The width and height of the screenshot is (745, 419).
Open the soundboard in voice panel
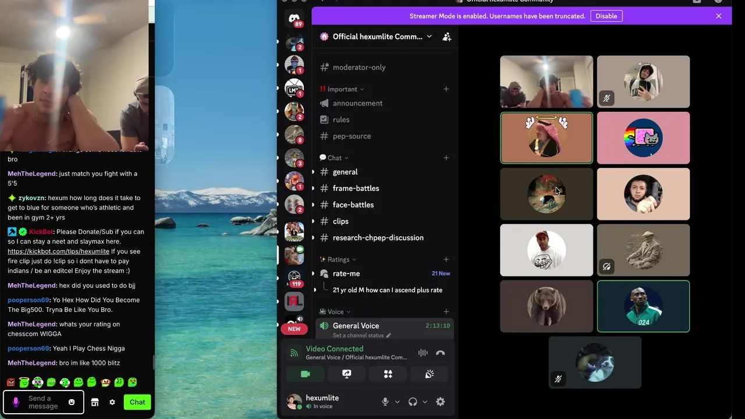pos(430,374)
